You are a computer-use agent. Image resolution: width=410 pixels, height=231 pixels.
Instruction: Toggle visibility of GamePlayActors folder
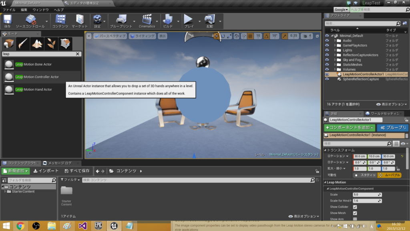coord(327,45)
